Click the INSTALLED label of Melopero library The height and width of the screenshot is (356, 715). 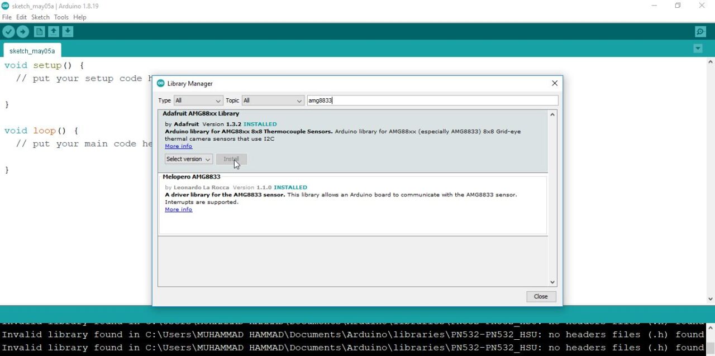coord(290,187)
